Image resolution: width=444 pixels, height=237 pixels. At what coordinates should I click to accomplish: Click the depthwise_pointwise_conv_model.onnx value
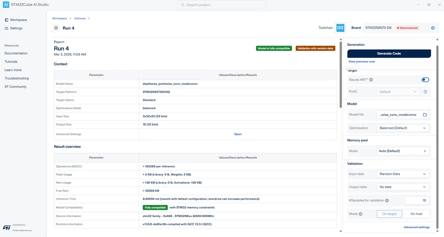point(170,84)
